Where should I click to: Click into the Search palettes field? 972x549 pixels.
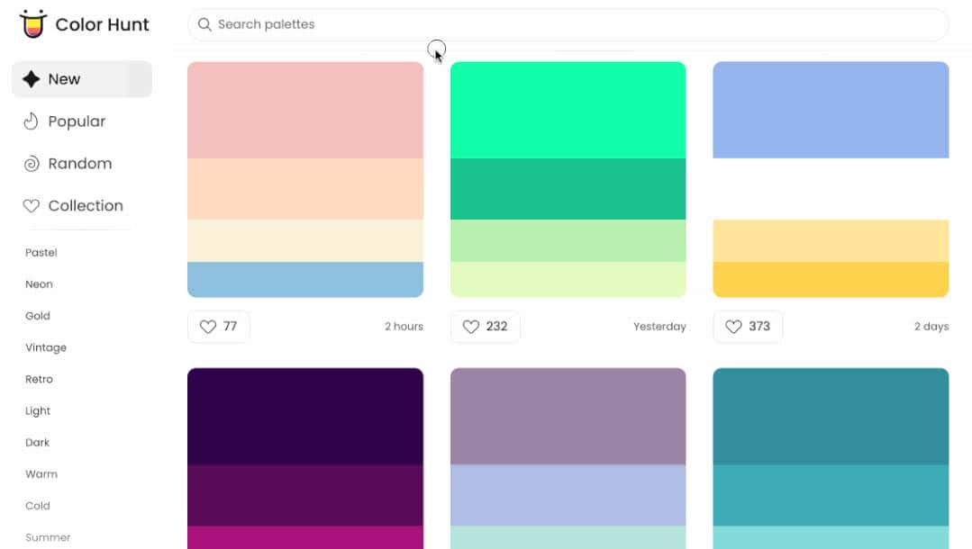577,24
